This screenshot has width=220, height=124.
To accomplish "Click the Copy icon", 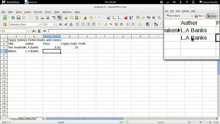I will 71,18.
